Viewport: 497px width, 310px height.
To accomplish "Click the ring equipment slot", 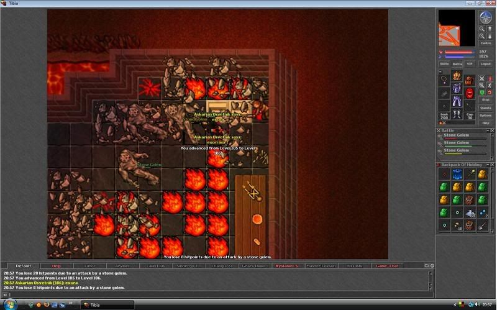I will pyautogui.click(x=444, y=106).
